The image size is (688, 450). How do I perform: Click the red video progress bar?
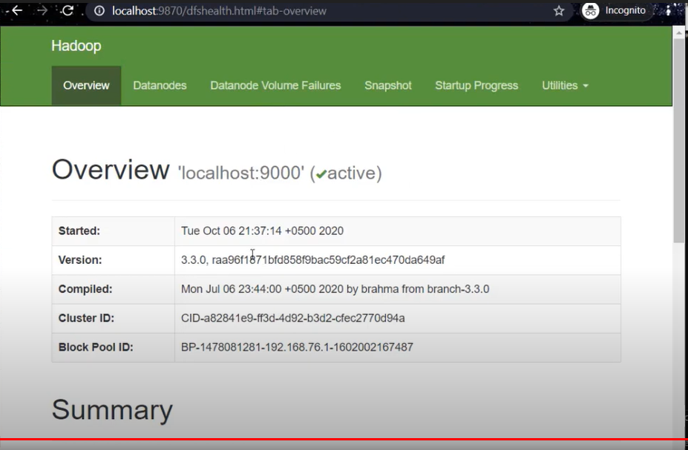(344, 439)
